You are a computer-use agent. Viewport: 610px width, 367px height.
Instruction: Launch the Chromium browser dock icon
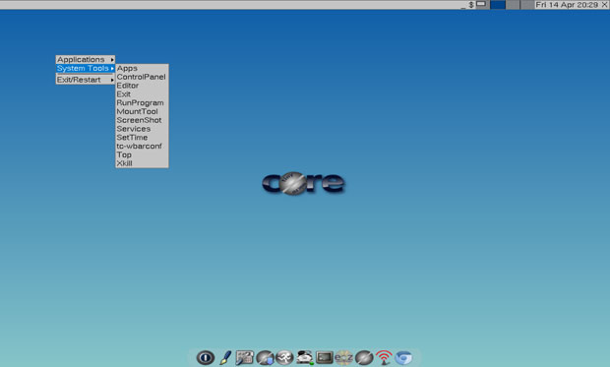[x=403, y=357]
